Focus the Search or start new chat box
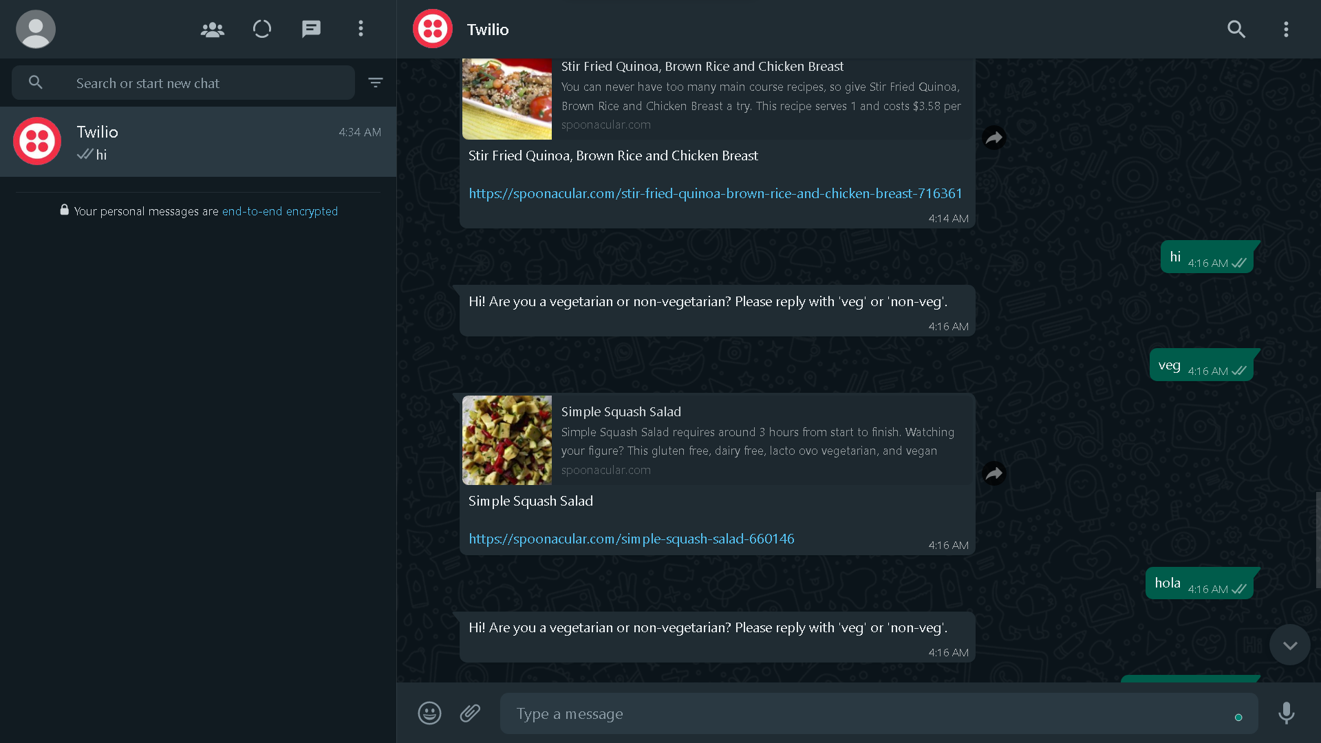The height and width of the screenshot is (743, 1321). [x=206, y=83]
